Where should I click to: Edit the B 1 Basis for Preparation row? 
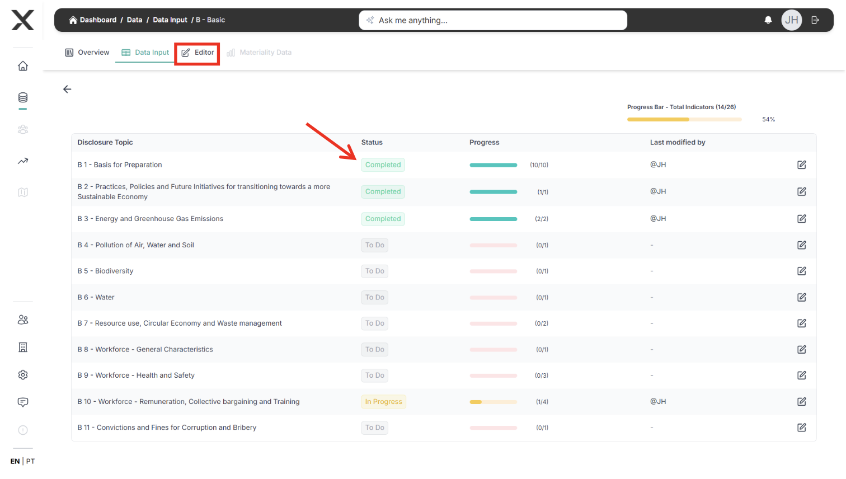coord(802,165)
